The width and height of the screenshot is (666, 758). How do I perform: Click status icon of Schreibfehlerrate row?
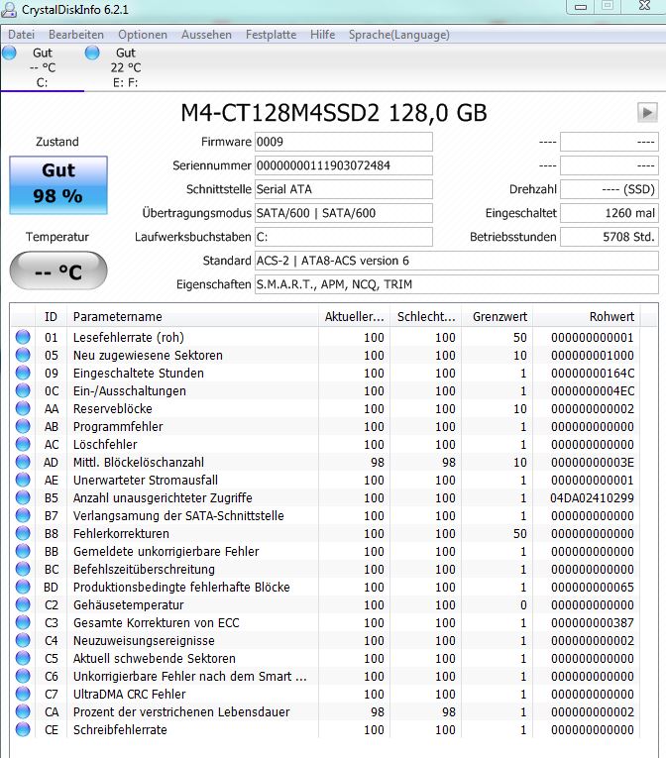pyautogui.click(x=23, y=729)
